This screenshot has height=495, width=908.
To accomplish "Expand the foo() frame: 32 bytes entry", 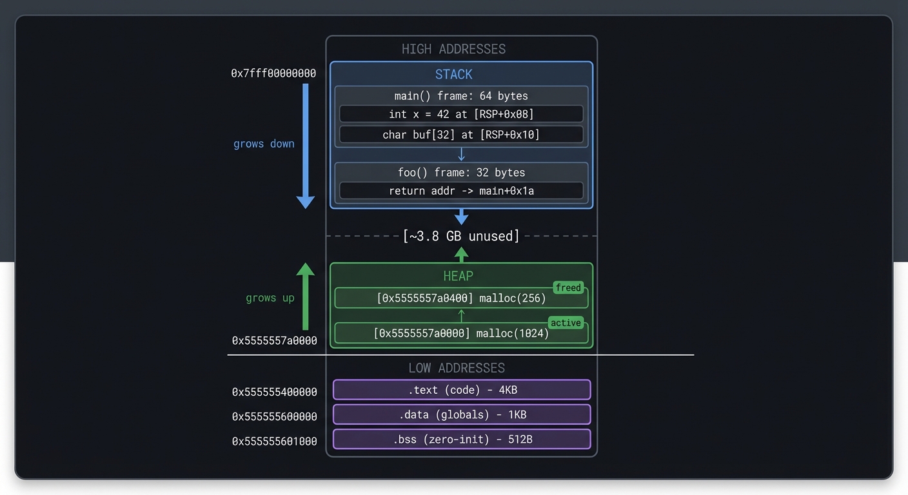I will click(461, 172).
